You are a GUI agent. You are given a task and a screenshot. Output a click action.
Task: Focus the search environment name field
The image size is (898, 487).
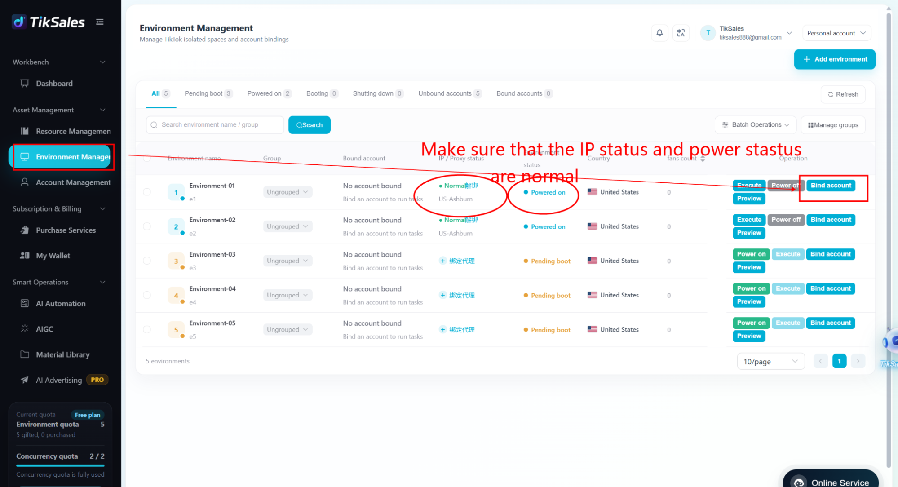[215, 125]
